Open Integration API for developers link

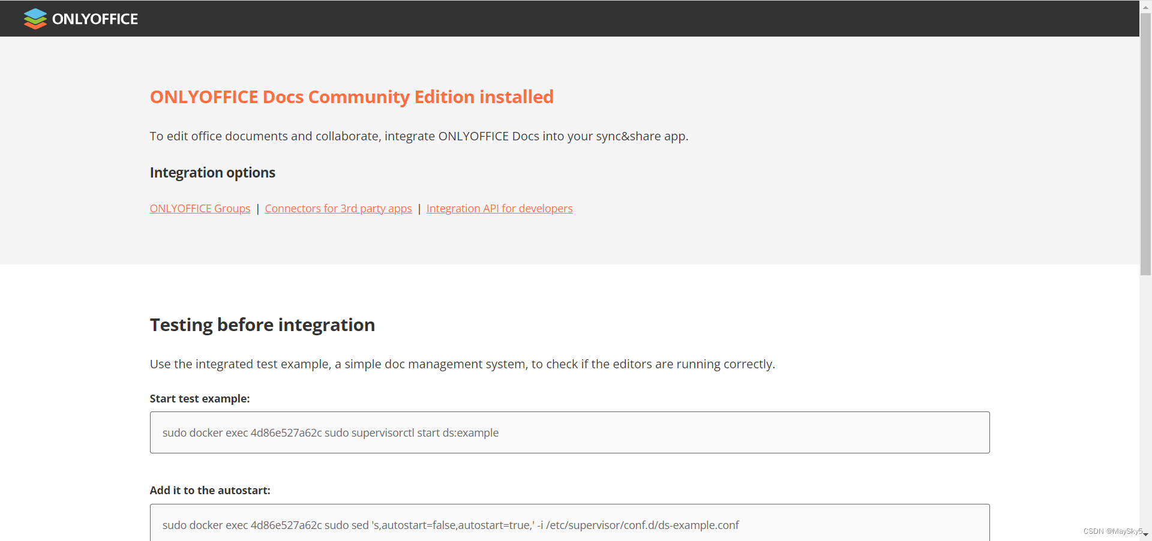(x=499, y=208)
